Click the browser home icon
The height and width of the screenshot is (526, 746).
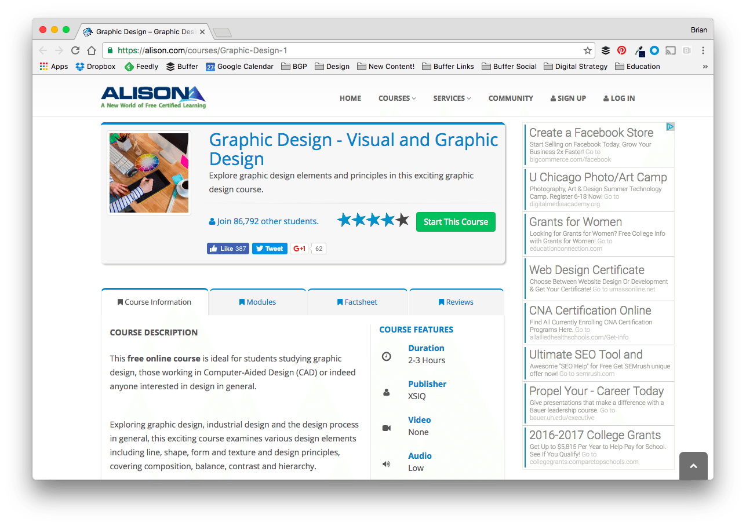92,50
